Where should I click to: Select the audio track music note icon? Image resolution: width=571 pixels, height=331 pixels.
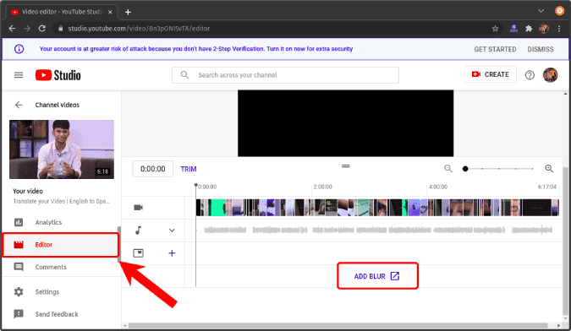(139, 230)
